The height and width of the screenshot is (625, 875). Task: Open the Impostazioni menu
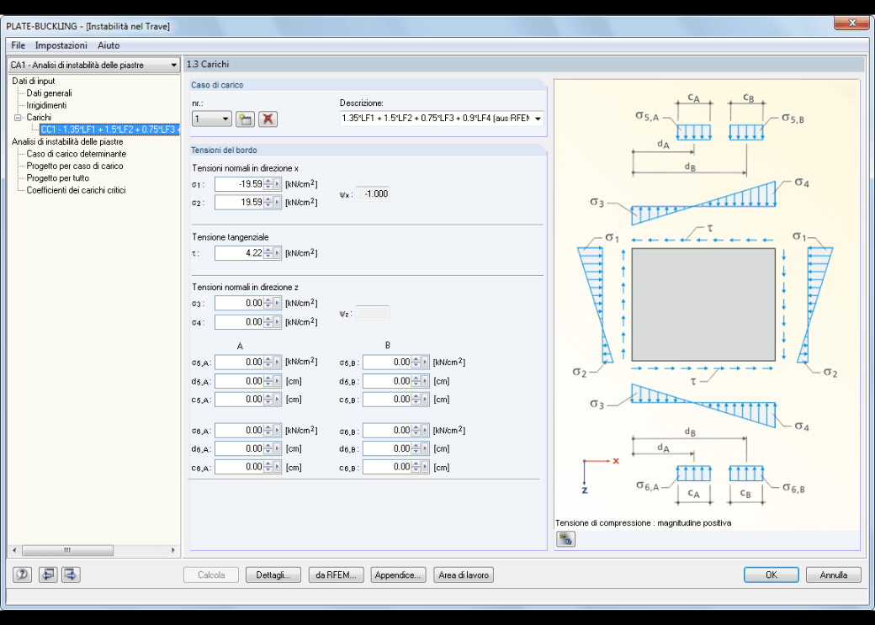coord(61,45)
